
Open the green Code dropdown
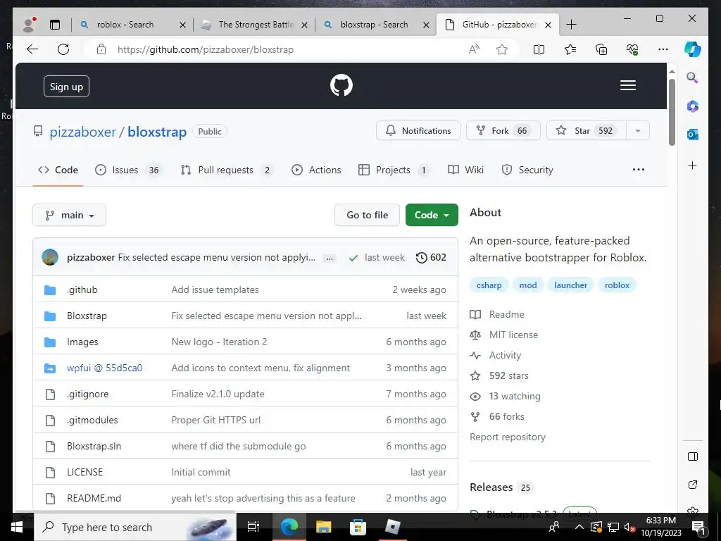(432, 215)
